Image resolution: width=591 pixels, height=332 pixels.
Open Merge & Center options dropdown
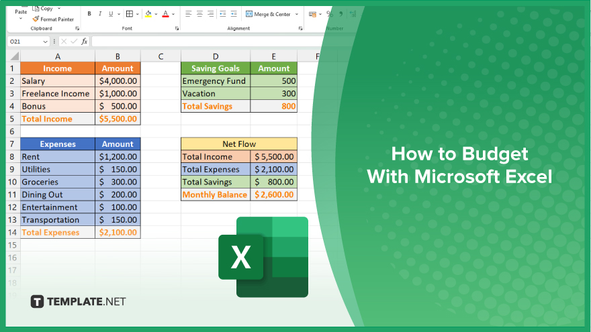click(297, 14)
